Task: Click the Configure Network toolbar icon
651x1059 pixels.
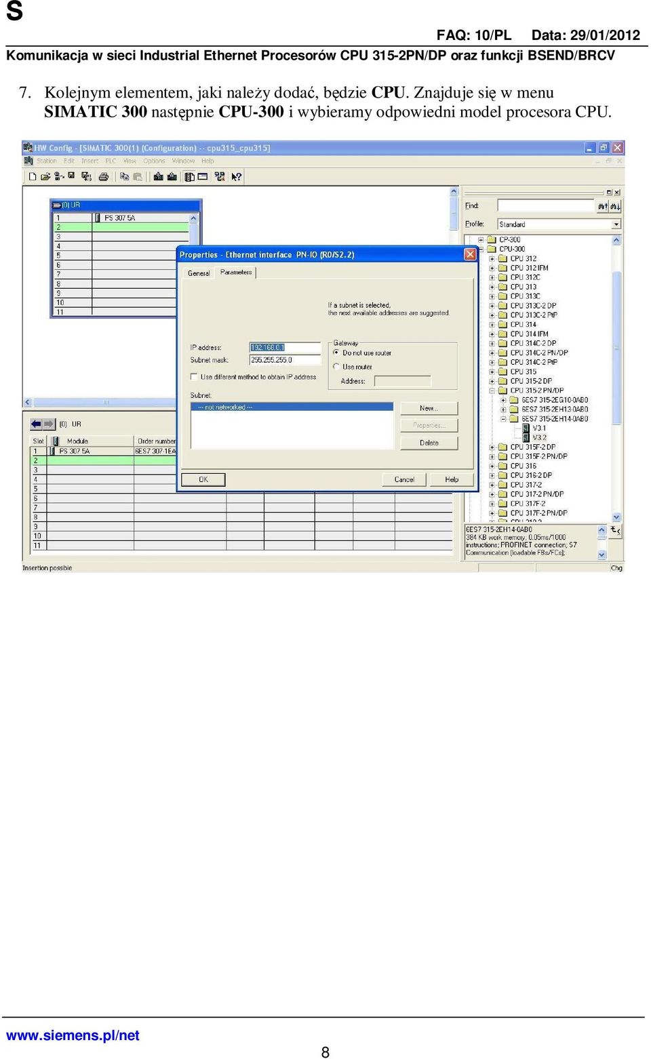Action: (220, 177)
